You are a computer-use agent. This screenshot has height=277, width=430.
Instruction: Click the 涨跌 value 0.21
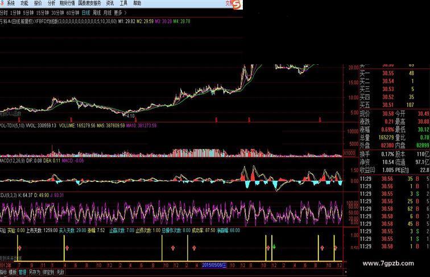pos(389,122)
